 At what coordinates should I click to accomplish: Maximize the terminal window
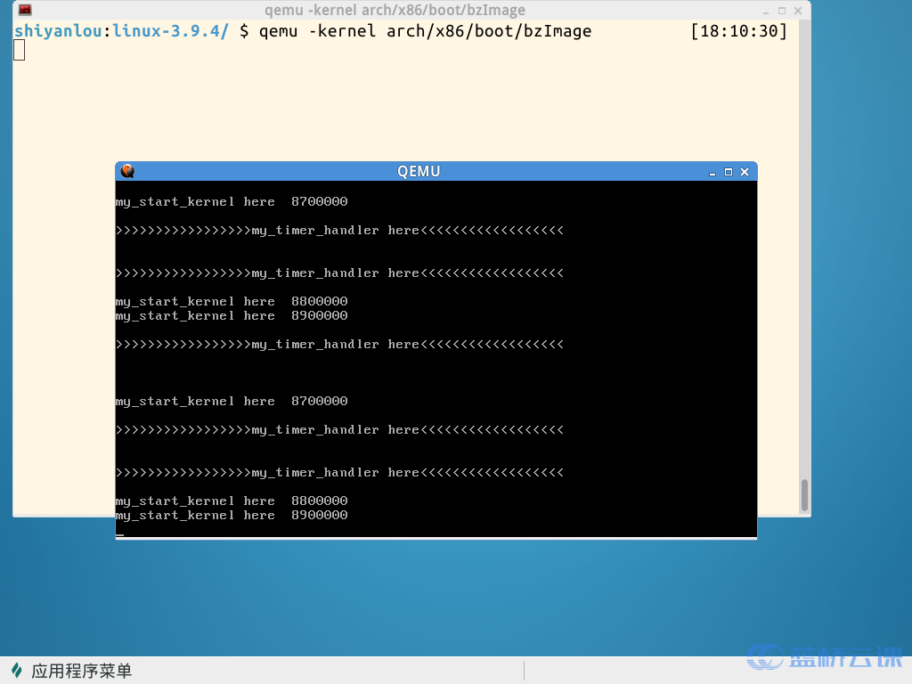(782, 11)
